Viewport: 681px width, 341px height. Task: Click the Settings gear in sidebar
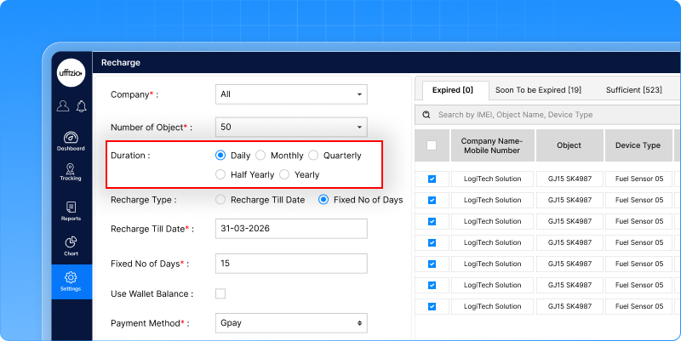(71, 280)
